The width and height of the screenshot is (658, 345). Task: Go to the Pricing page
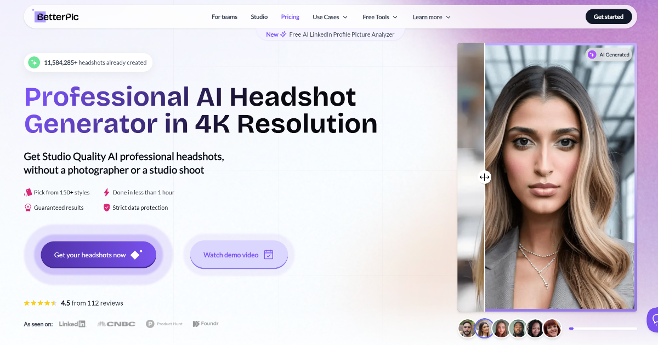(290, 17)
